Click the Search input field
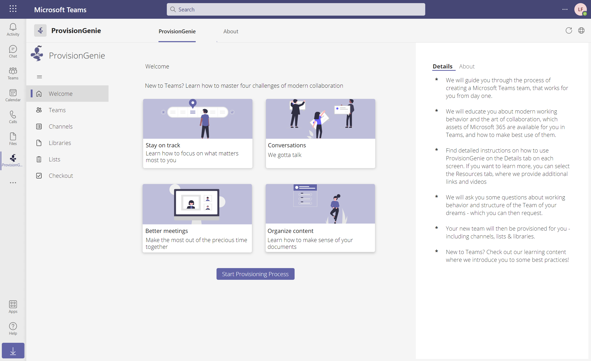 coord(296,9)
